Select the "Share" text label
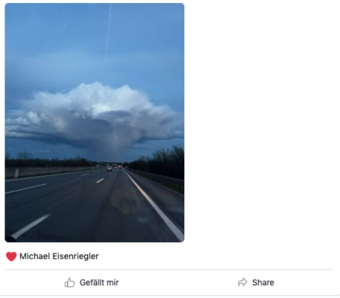The width and height of the screenshot is (340, 298). (263, 282)
